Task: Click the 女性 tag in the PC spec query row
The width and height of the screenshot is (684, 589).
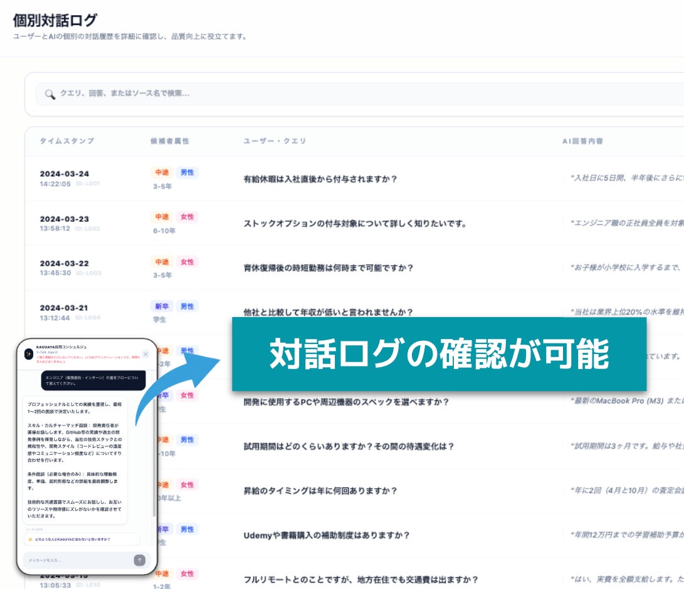Action: click(187, 395)
